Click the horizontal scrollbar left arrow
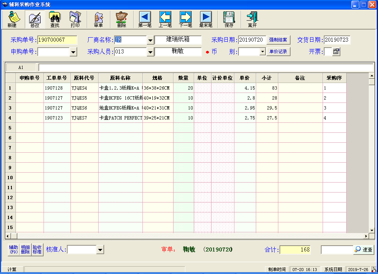 pos(8,236)
